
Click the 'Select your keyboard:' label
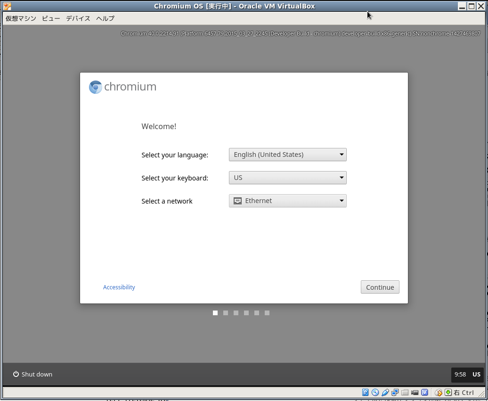coord(175,178)
